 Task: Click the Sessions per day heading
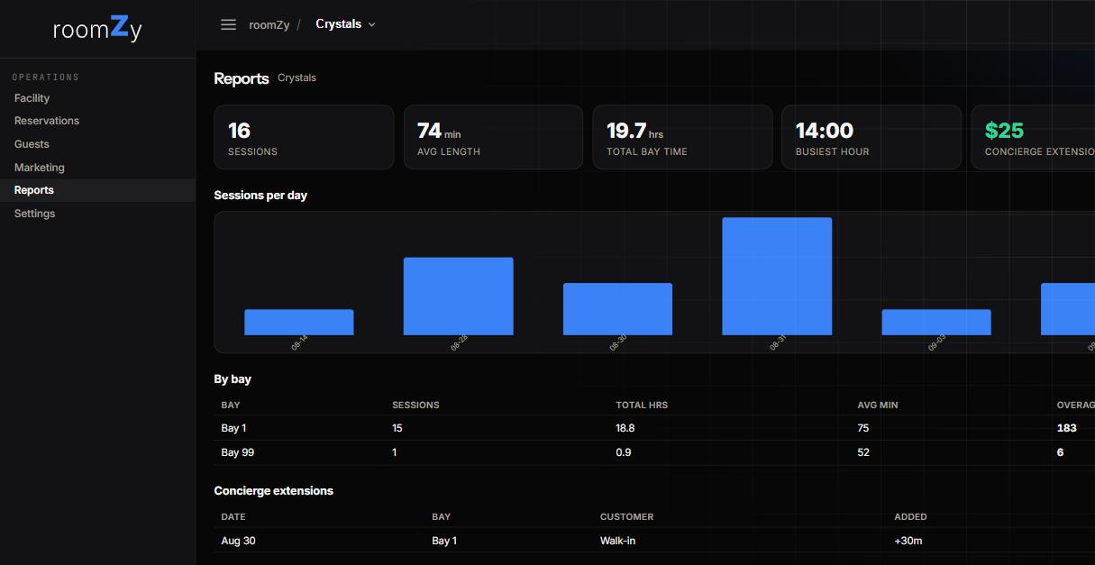coord(260,195)
